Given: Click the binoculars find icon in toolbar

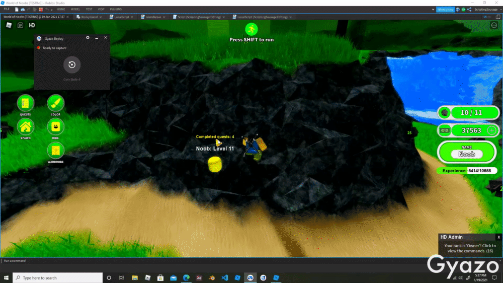Looking at the screenshot, I should tap(23, 9).
